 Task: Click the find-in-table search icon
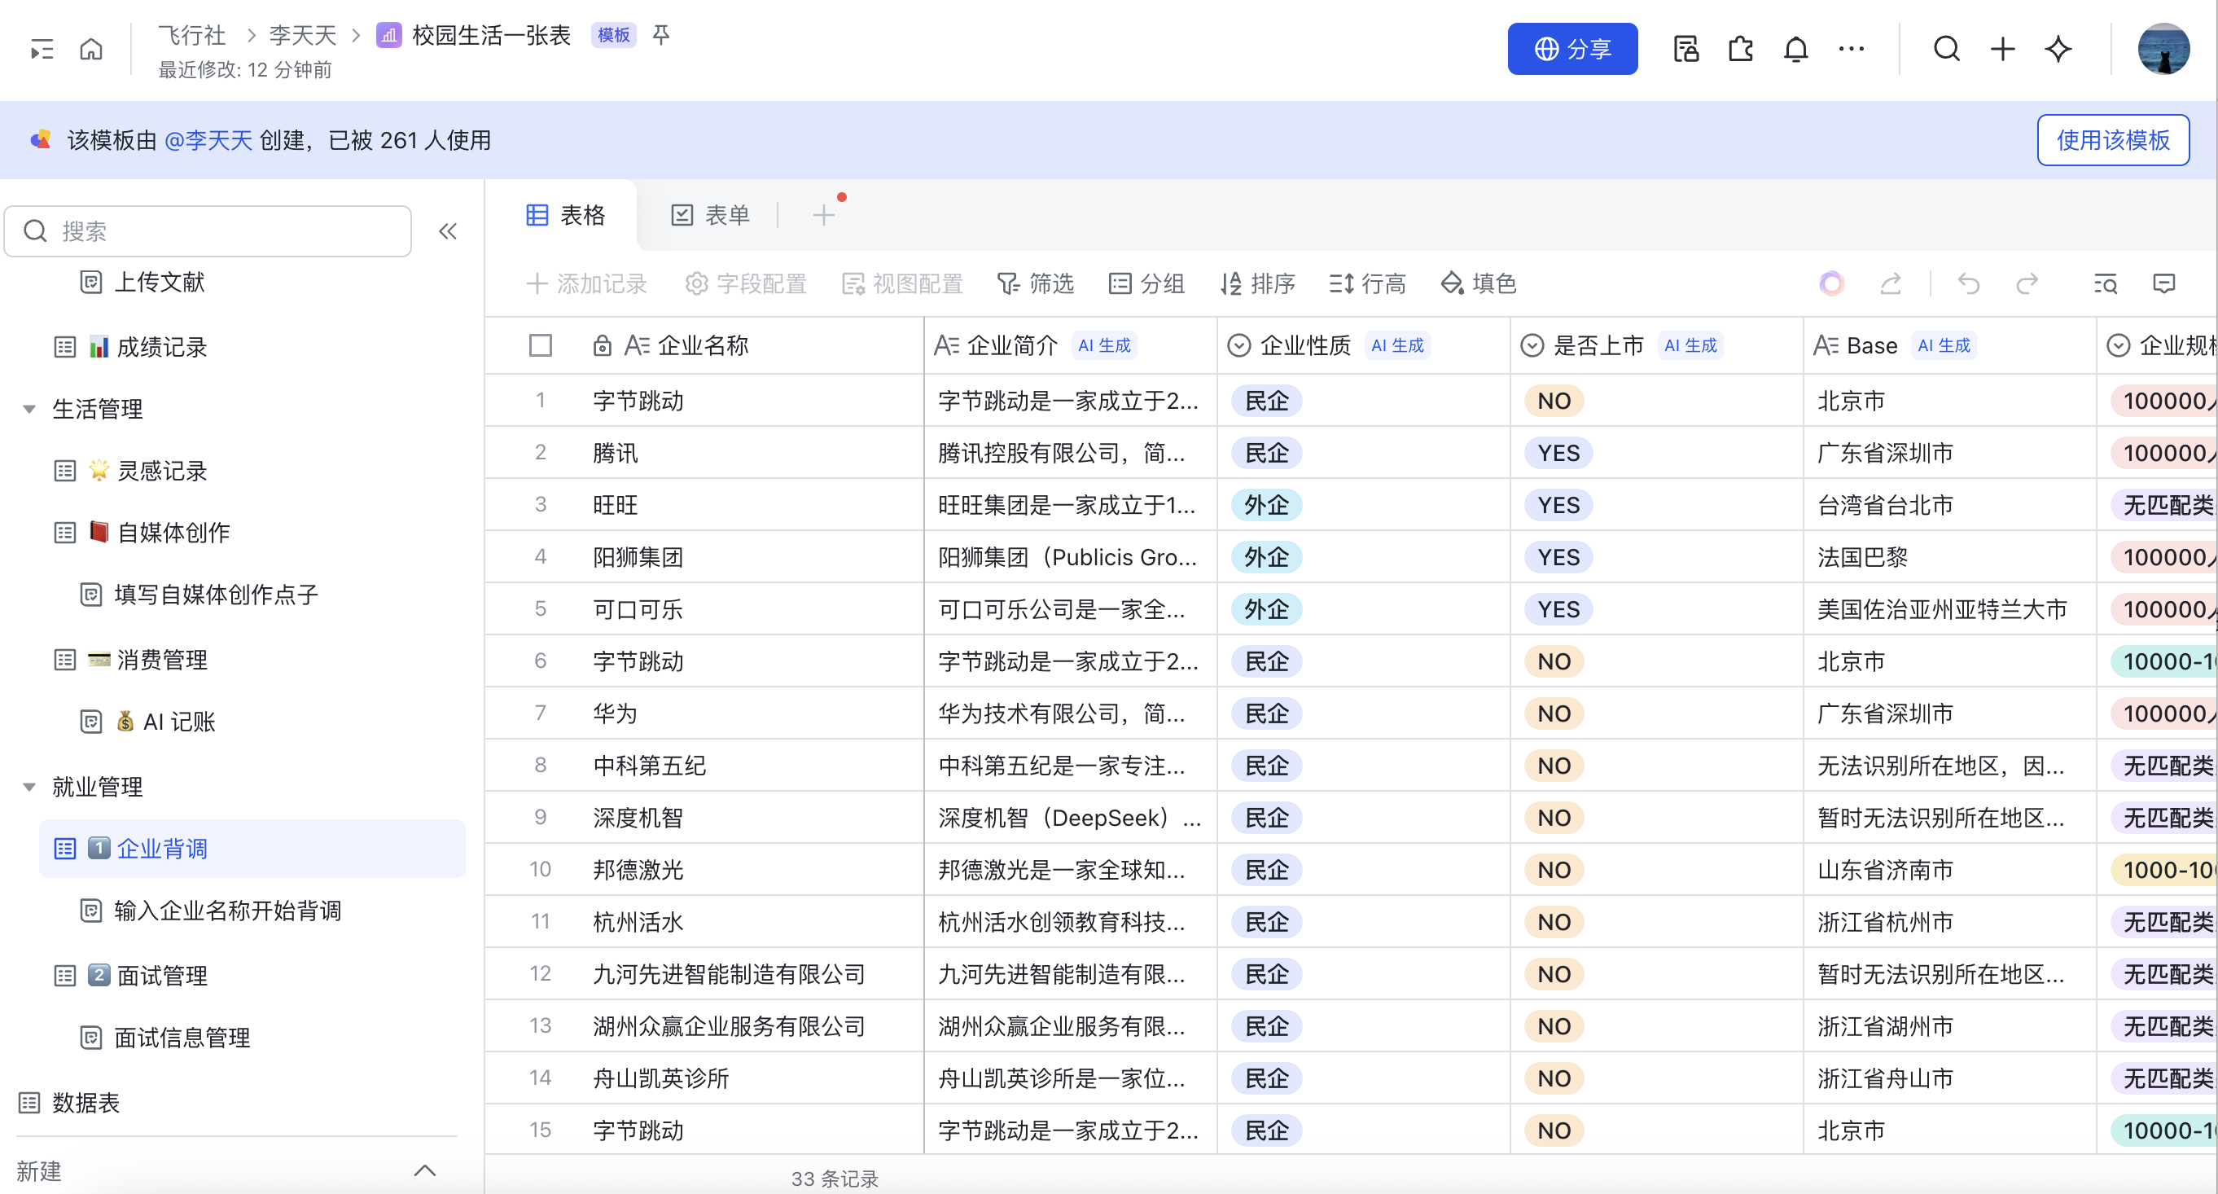[x=2105, y=283]
